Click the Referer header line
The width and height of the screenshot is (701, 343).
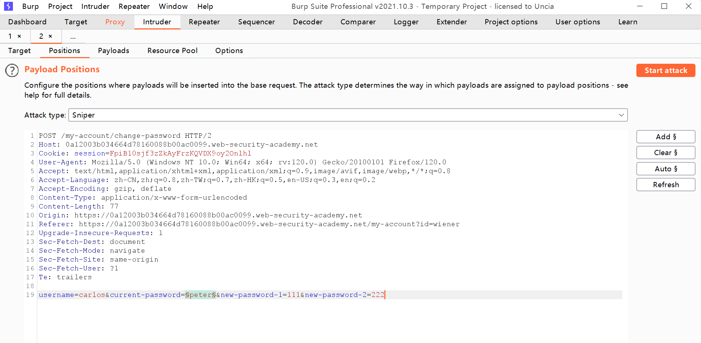pyautogui.click(x=249, y=224)
